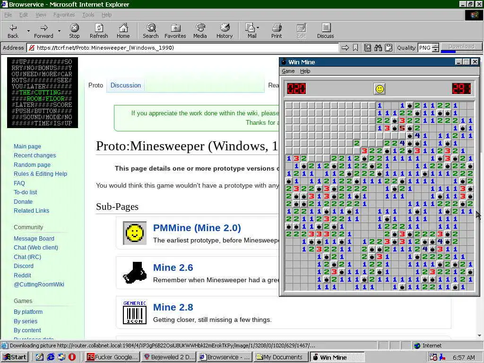Click the Forward navigation arrow
The image size is (484, 363).
(43, 31)
